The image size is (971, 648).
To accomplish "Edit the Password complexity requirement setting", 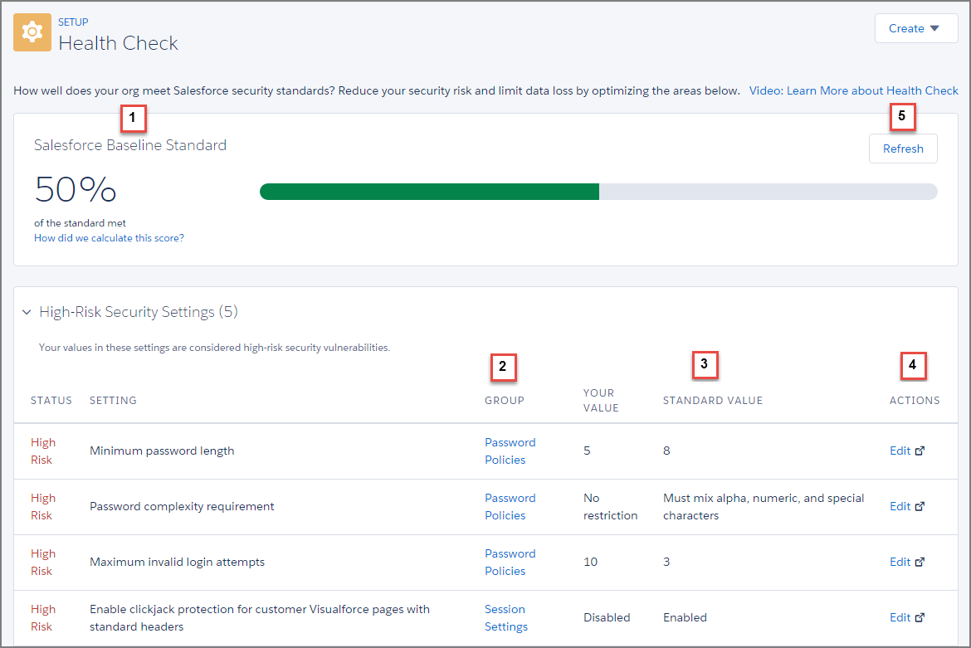I will point(900,506).
